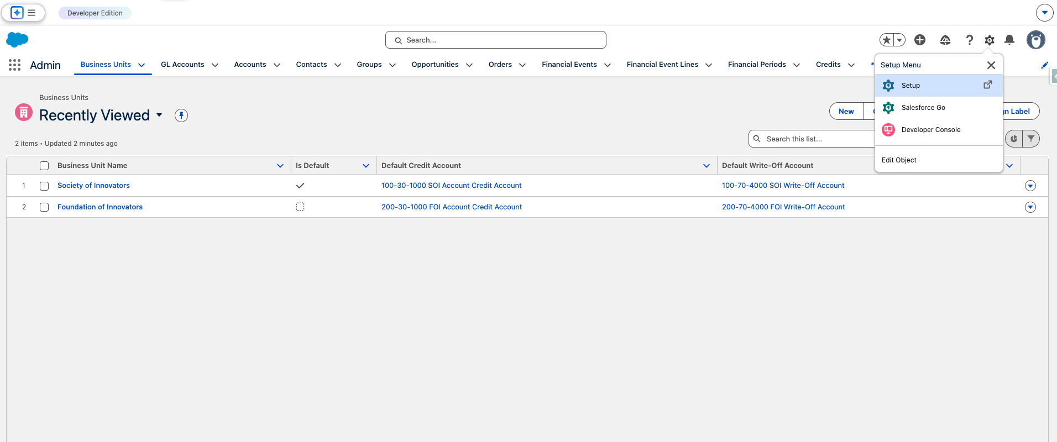
Task: Expand the Business Units tab chevron
Action: (142, 65)
